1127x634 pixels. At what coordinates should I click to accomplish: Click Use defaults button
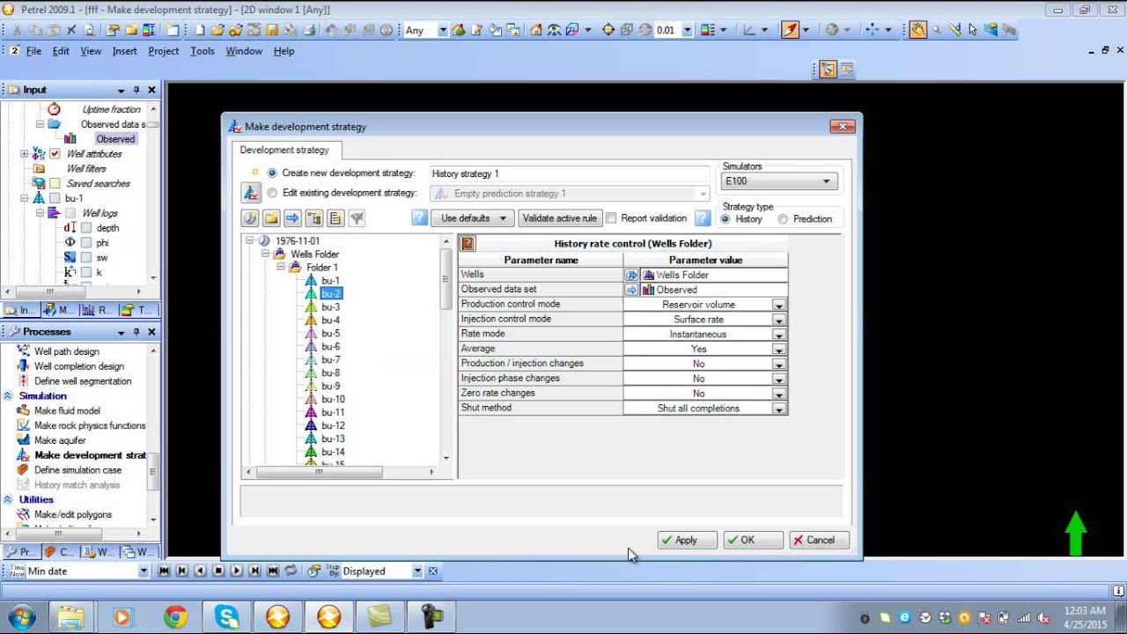tap(474, 218)
